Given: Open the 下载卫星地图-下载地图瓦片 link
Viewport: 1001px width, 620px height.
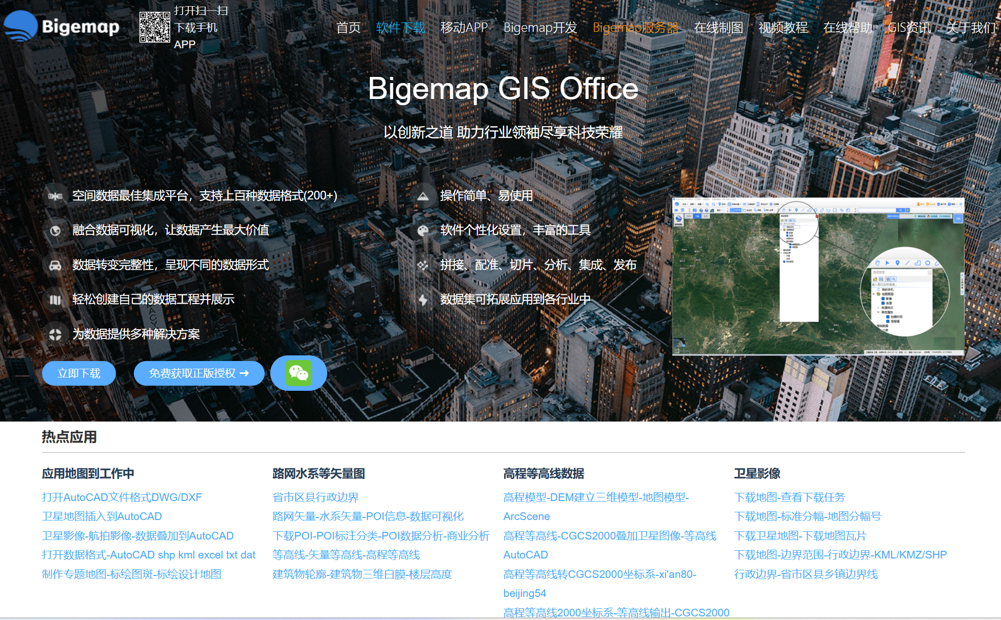Looking at the screenshot, I should pos(800,536).
